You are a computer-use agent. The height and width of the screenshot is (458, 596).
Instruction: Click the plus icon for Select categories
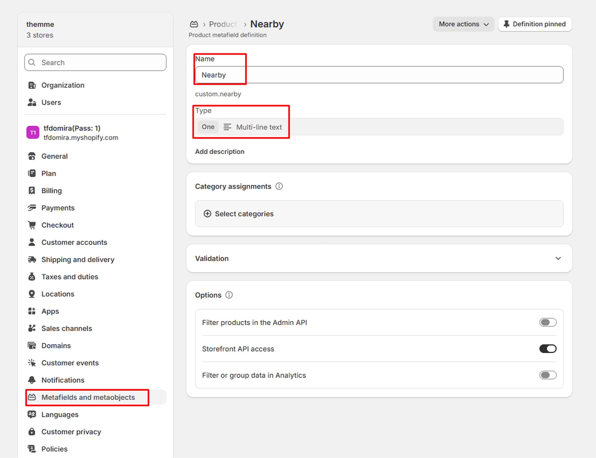click(207, 214)
